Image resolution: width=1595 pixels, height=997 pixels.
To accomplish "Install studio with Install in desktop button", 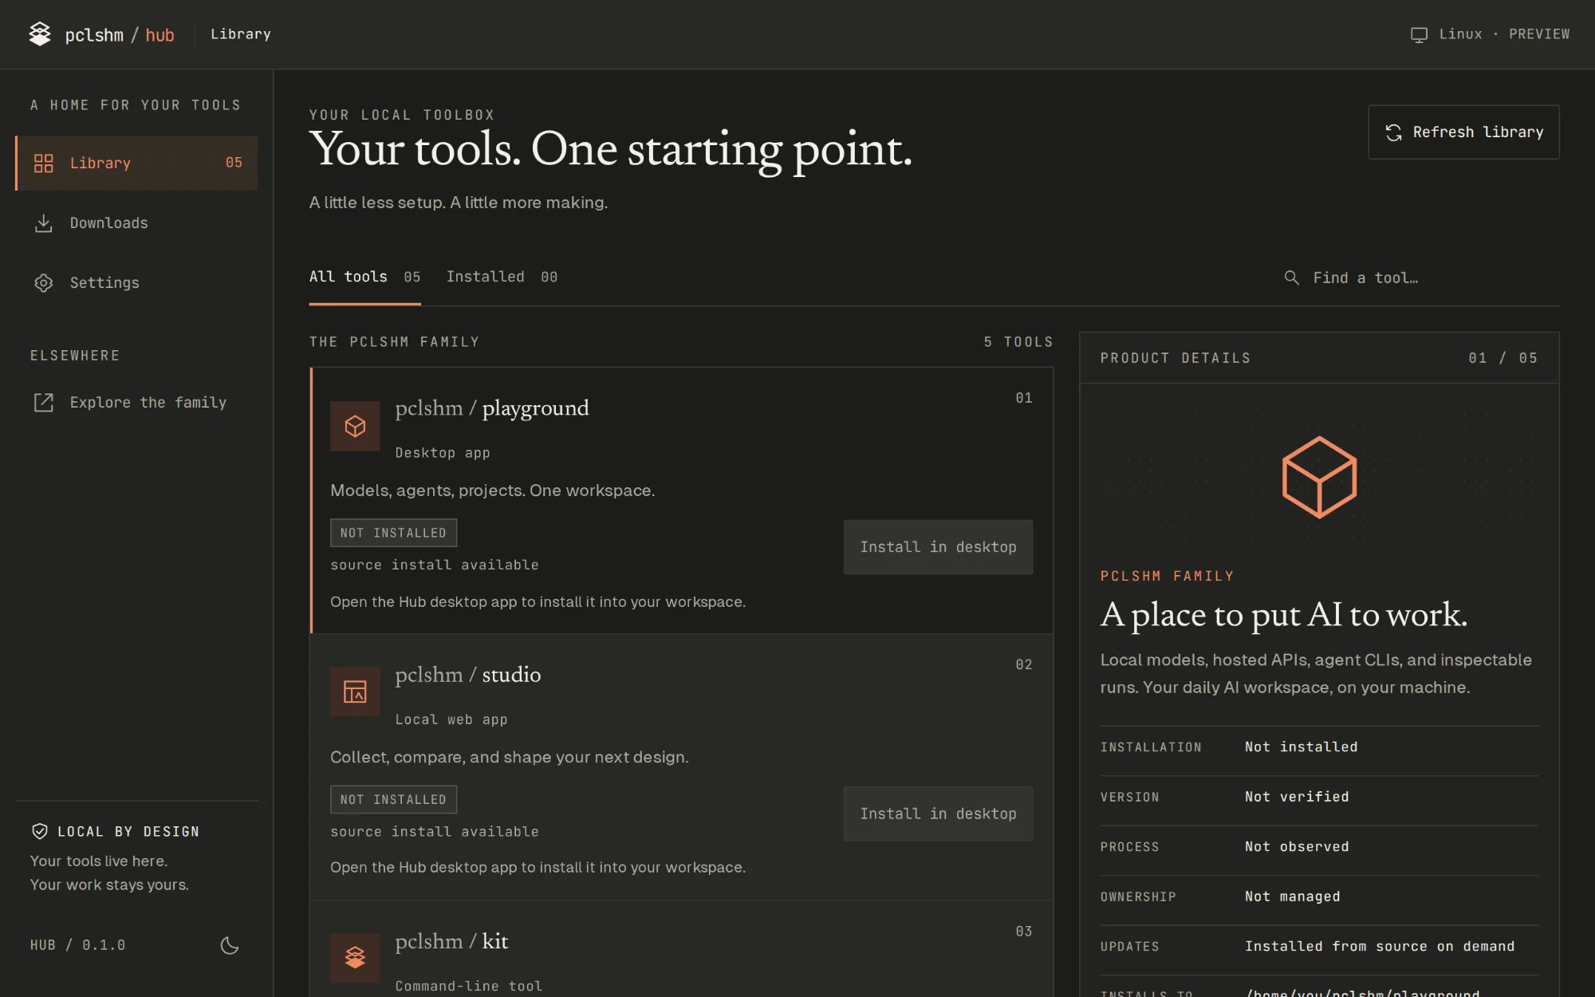I will click(x=938, y=814).
